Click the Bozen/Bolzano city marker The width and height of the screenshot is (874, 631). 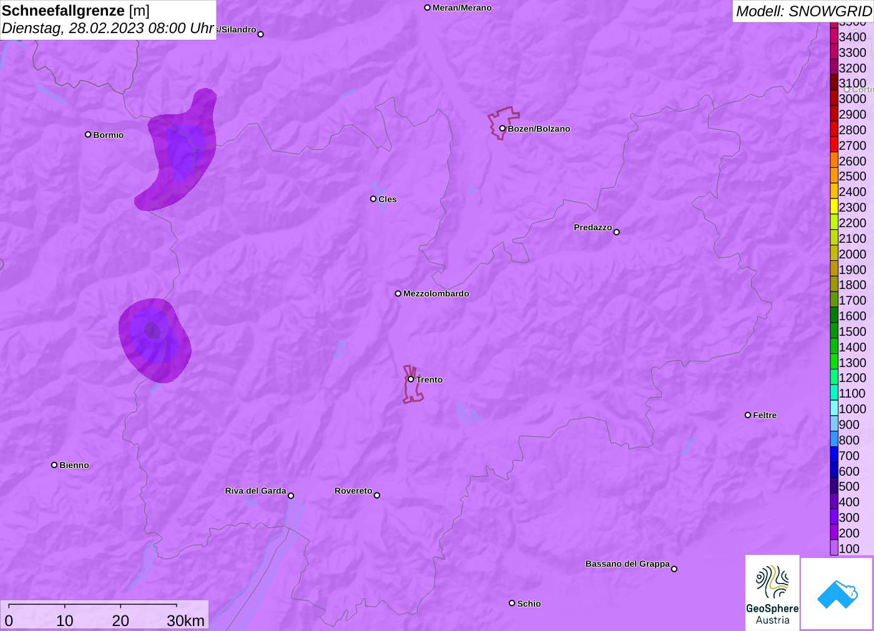[x=502, y=129]
